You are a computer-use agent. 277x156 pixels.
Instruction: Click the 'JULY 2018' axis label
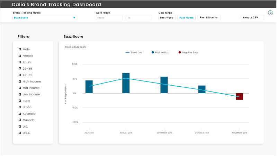tap(89, 133)
